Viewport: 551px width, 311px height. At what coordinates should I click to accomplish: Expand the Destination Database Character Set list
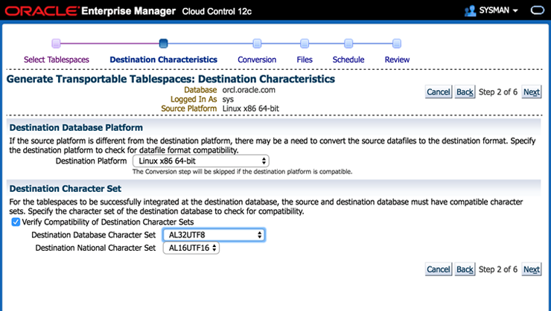click(x=214, y=235)
